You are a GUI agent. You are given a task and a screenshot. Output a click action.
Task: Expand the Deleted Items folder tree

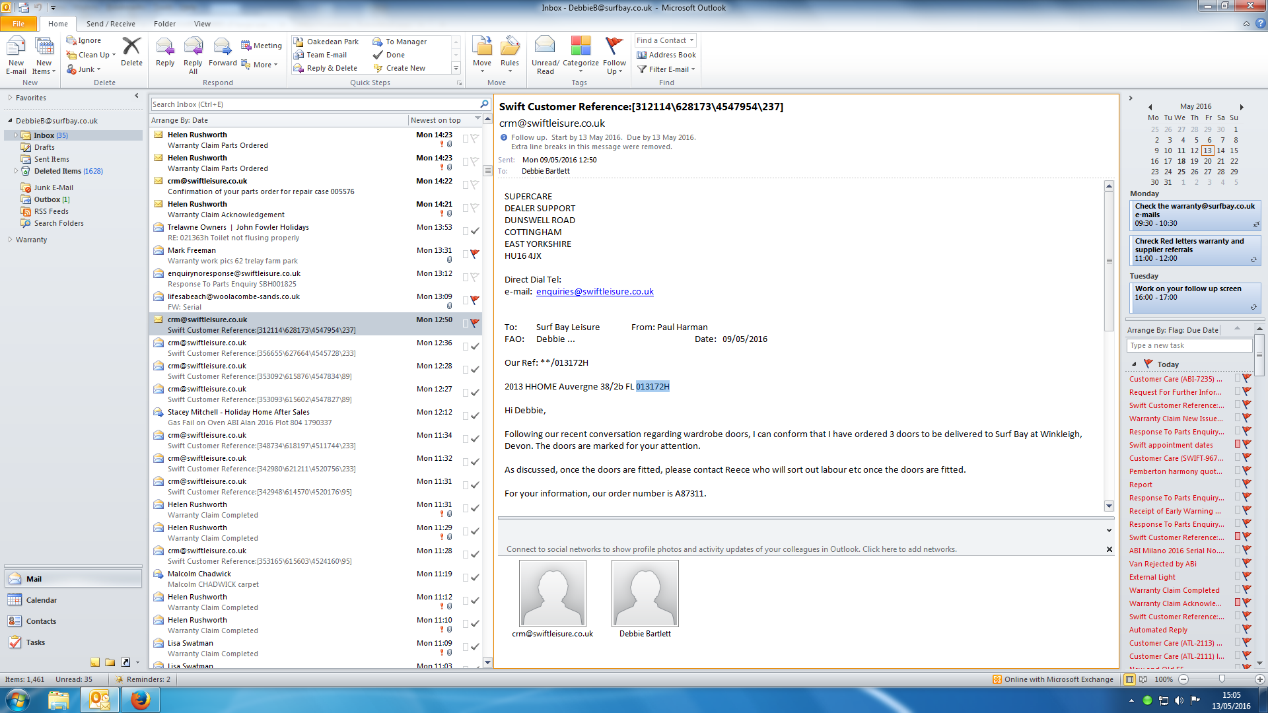coord(17,171)
